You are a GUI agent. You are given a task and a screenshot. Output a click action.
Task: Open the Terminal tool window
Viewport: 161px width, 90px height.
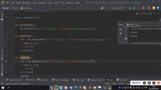tap(122, 80)
